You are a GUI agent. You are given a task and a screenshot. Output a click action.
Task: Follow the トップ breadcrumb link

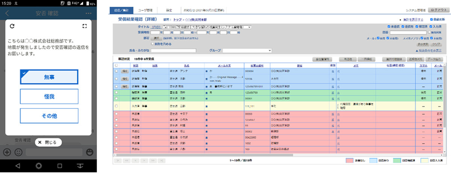click(x=177, y=19)
